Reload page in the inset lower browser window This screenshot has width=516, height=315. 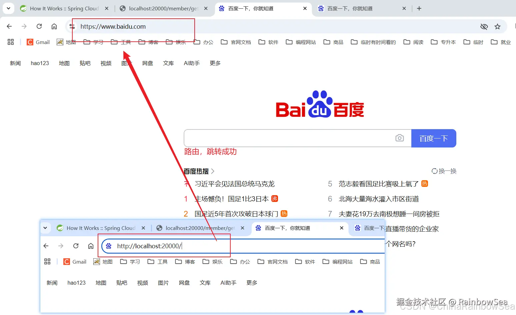(76, 246)
